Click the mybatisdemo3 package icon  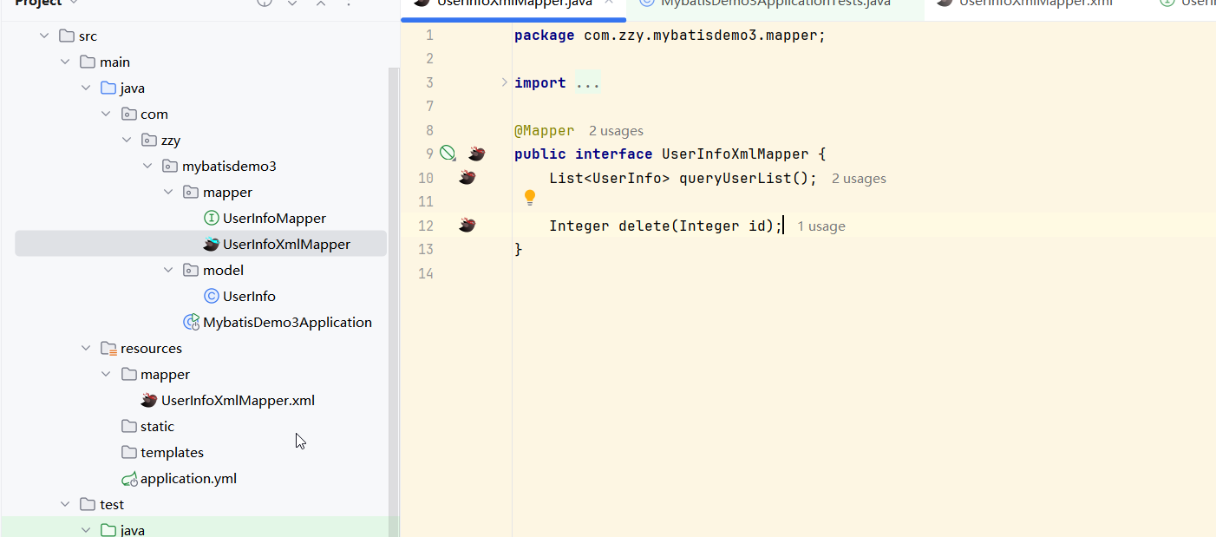[170, 166]
